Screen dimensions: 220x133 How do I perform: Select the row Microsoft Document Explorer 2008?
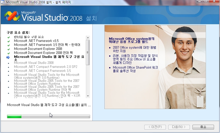point(38,49)
